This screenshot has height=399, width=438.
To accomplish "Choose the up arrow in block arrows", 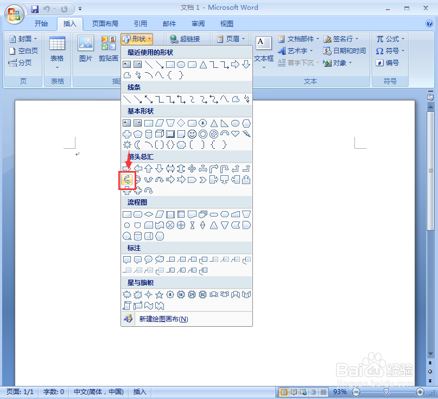I will (x=149, y=168).
